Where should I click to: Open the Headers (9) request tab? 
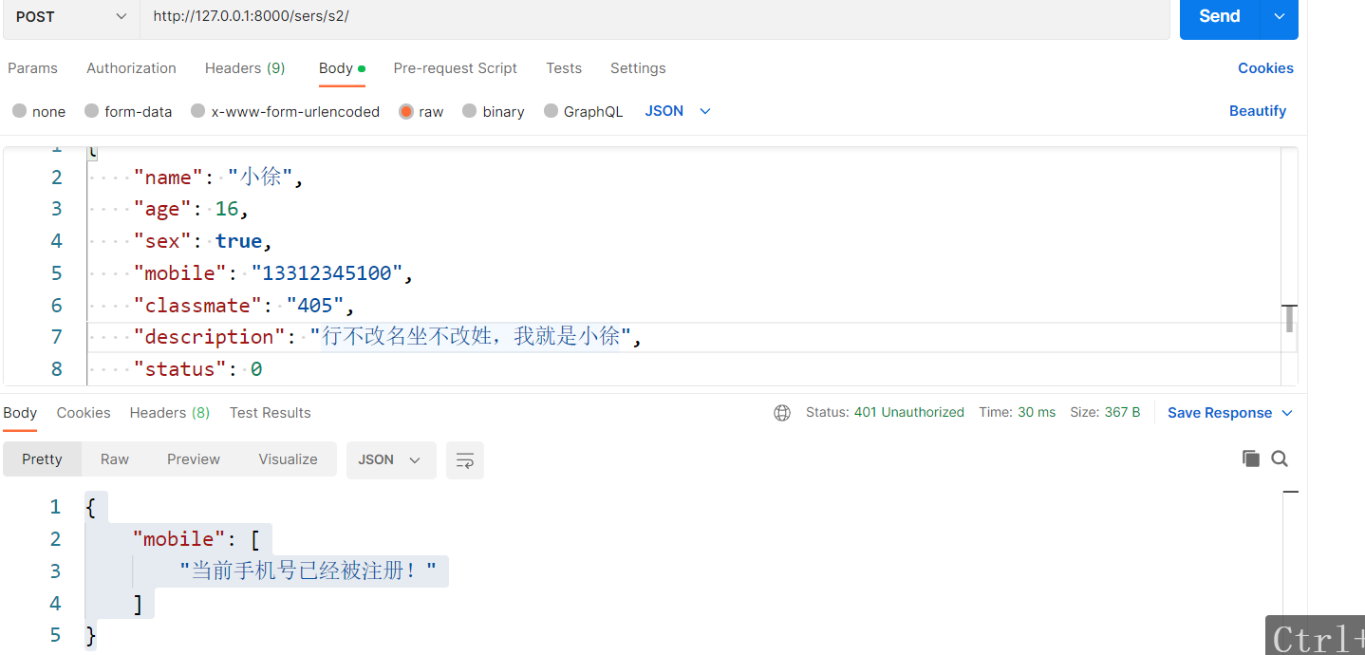coord(245,68)
